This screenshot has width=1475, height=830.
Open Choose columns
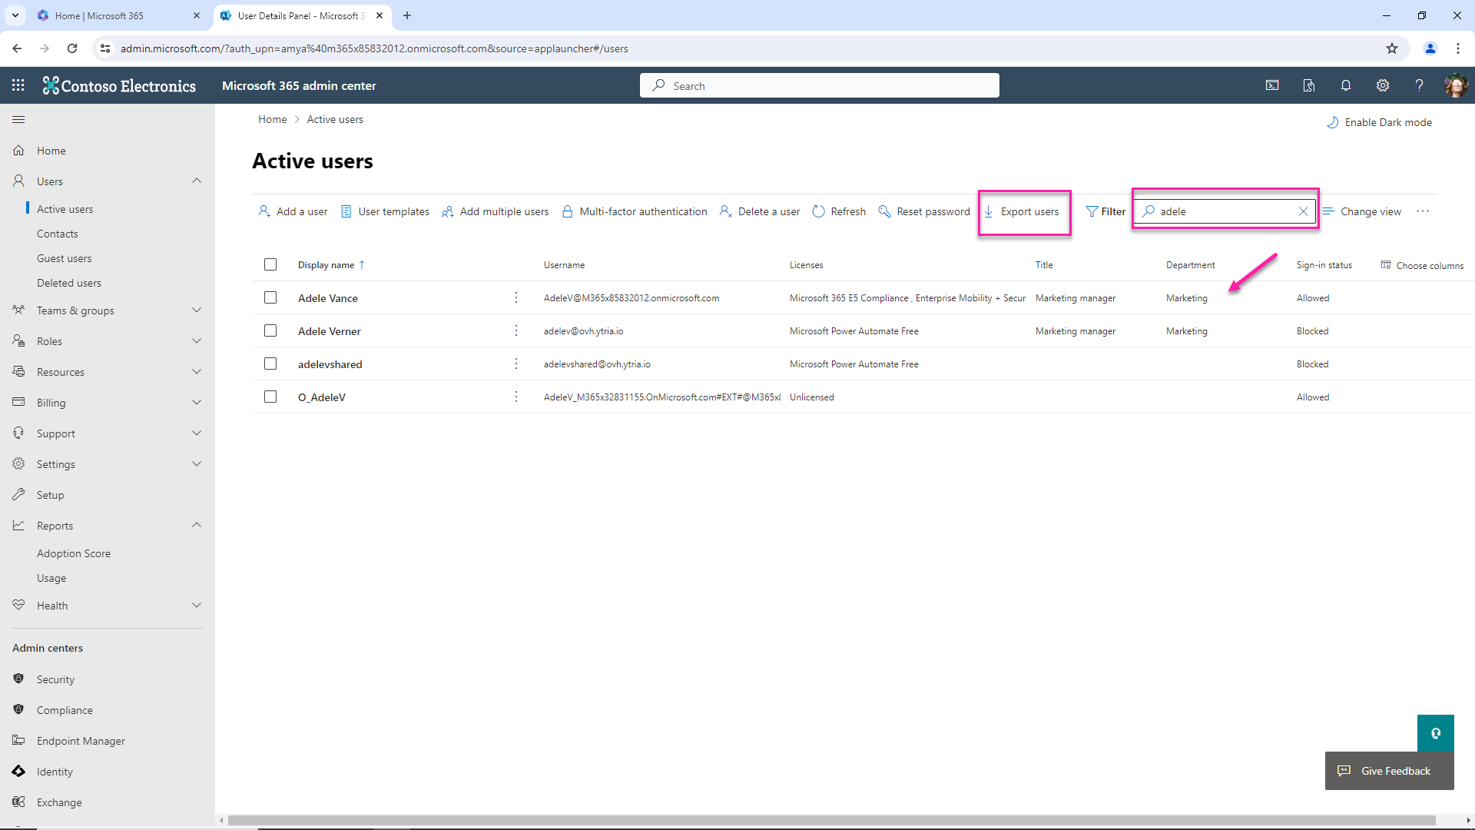[1422, 265]
